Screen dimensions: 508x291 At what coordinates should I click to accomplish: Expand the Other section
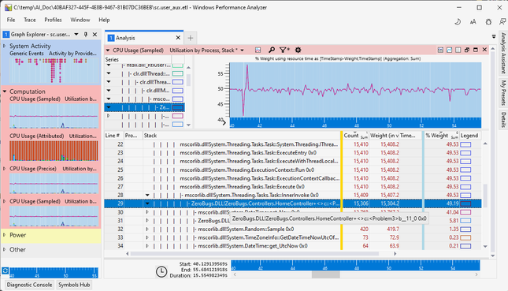click(x=5, y=249)
